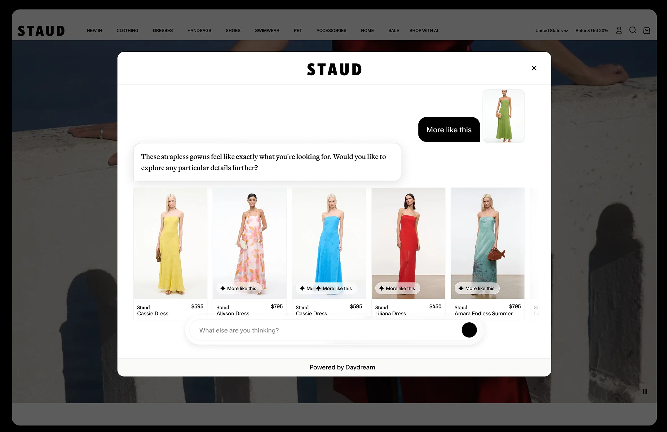Open the DRESSES menu
Viewport: 667px width, 432px height.
click(163, 31)
